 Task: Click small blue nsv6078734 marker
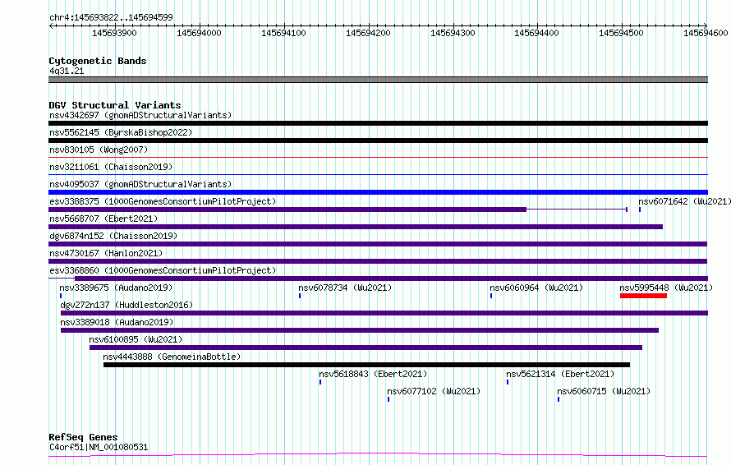[x=300, y=296]
